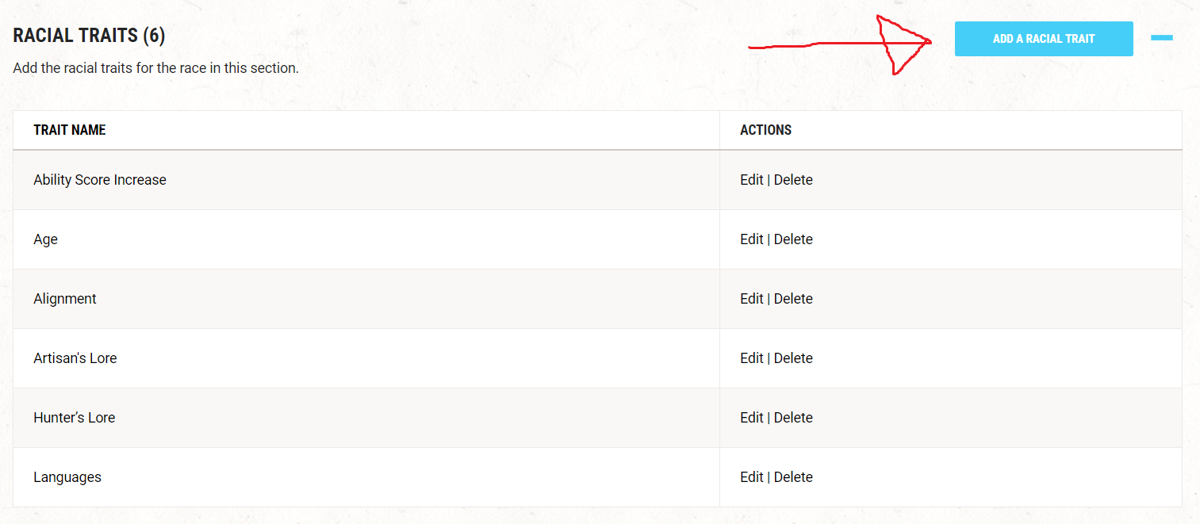The width and height of the screenshot is (1200, 524).
Task: Edit the Alignment trait
Action: pos(752,299)
